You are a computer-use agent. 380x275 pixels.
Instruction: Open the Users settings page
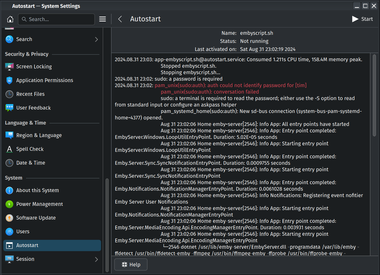pyautogui.click(x=52, y=232)
